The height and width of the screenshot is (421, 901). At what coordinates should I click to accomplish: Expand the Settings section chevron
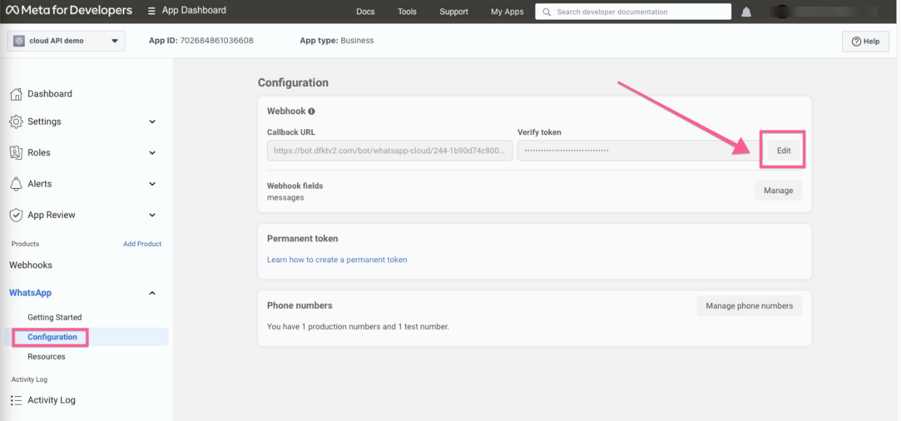[152, 122]
